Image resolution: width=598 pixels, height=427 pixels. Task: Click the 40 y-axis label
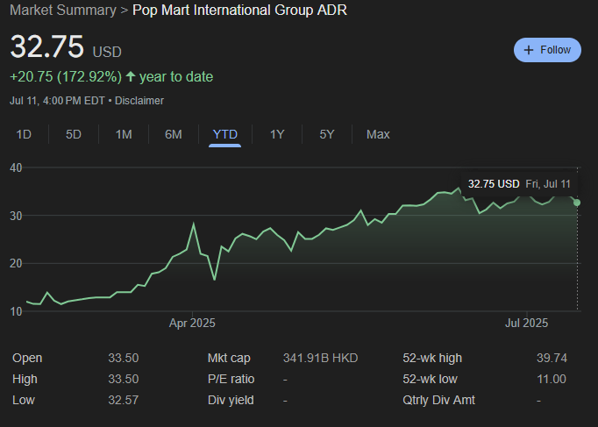coord(16,167)
